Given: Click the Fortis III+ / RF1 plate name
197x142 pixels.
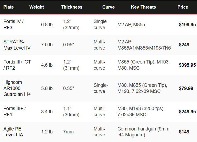Looking at the screenshot, I should [14, 111].
